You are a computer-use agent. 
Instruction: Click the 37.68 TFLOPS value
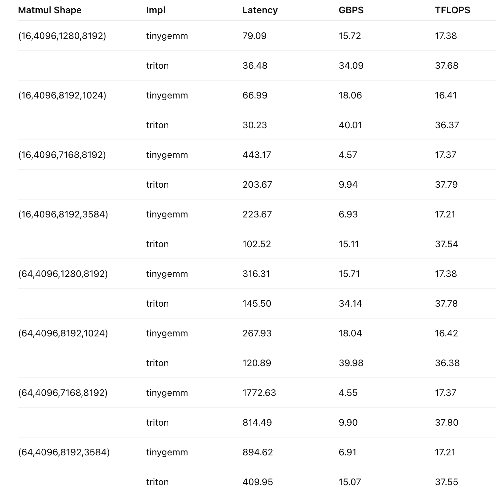tap(446, 65)
